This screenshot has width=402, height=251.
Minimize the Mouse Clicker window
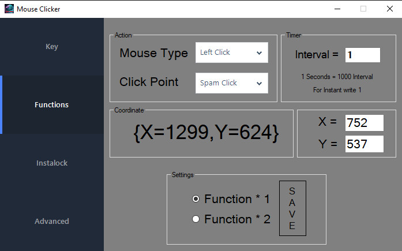[337, 9]
